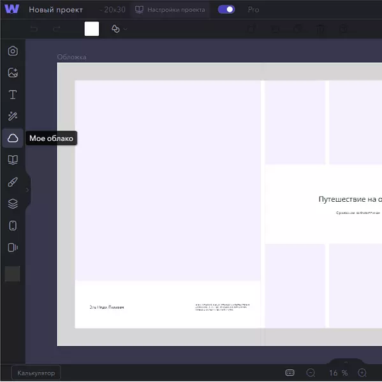Open the shapes dropdown in toolbar
The height and width of the screenshot is (382, 382).
click(x=119, y=29)
